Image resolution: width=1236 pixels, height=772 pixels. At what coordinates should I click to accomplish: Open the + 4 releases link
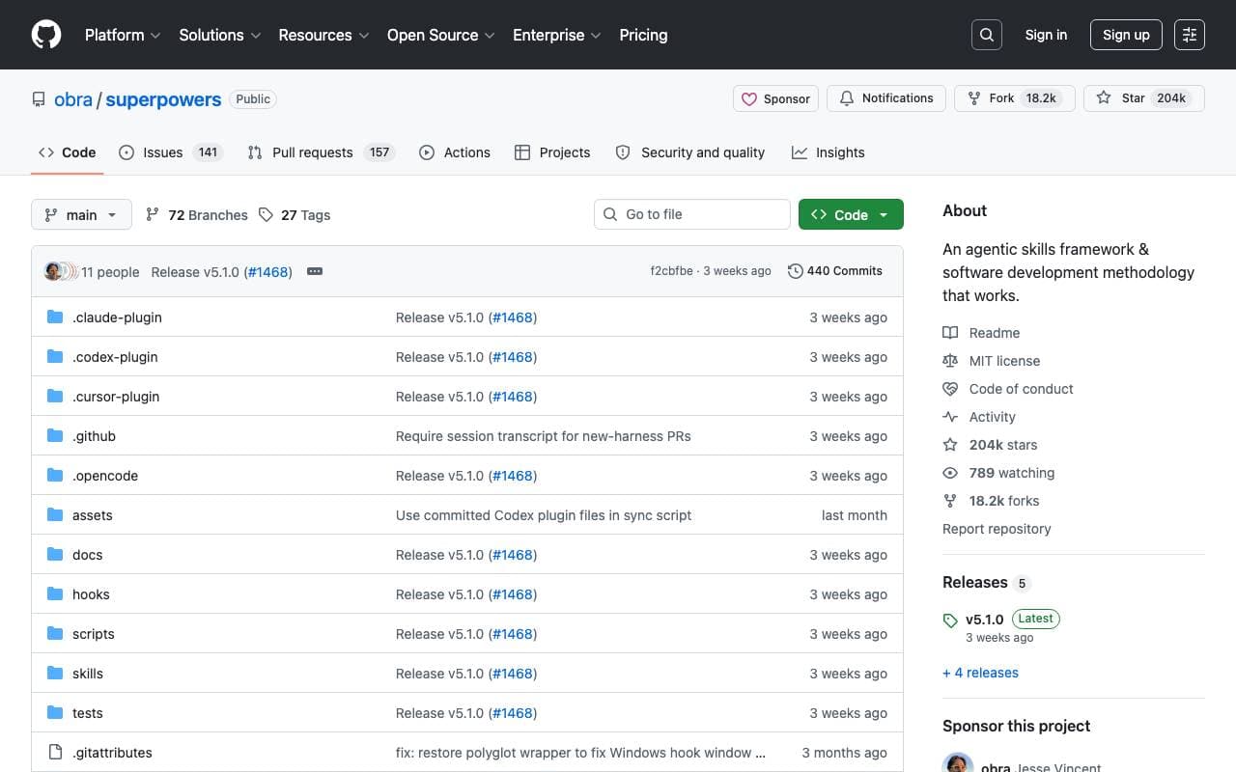point(980,673)
